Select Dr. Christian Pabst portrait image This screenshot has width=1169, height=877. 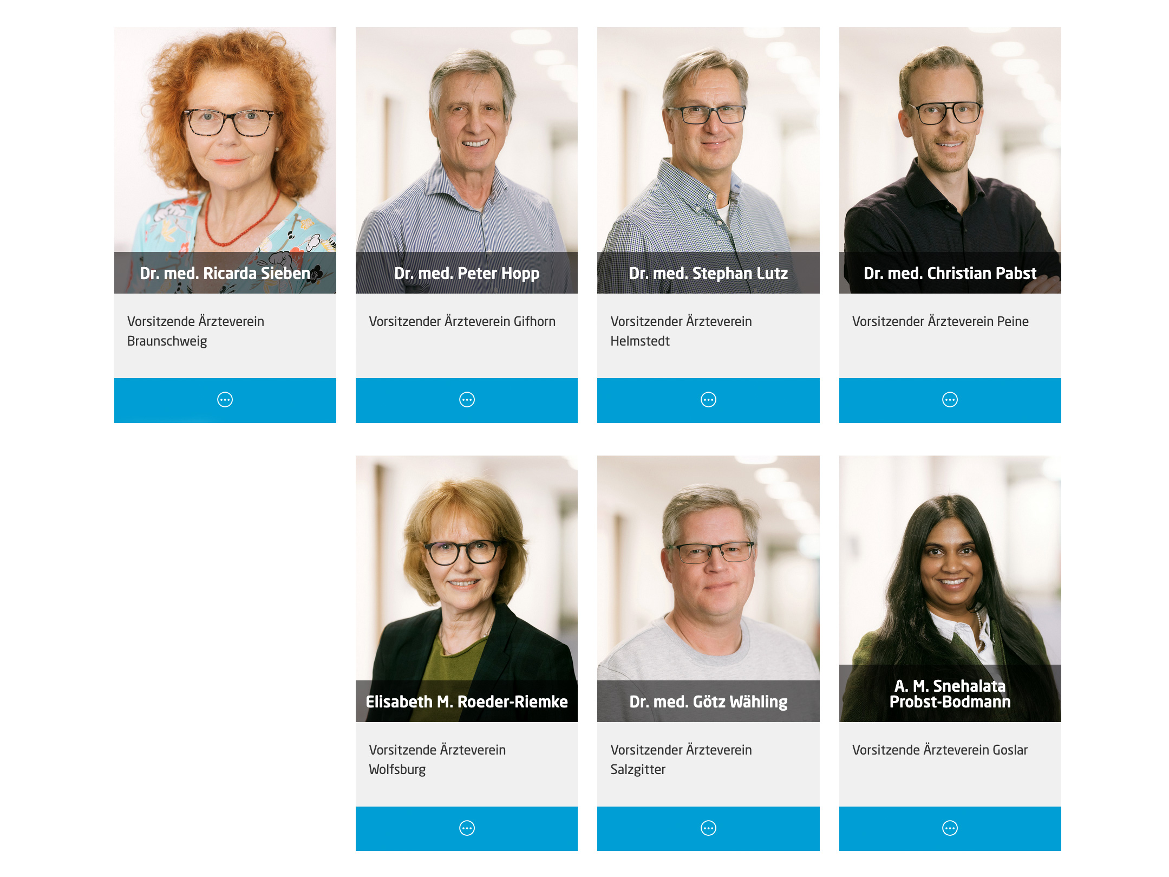coord(950,160)
